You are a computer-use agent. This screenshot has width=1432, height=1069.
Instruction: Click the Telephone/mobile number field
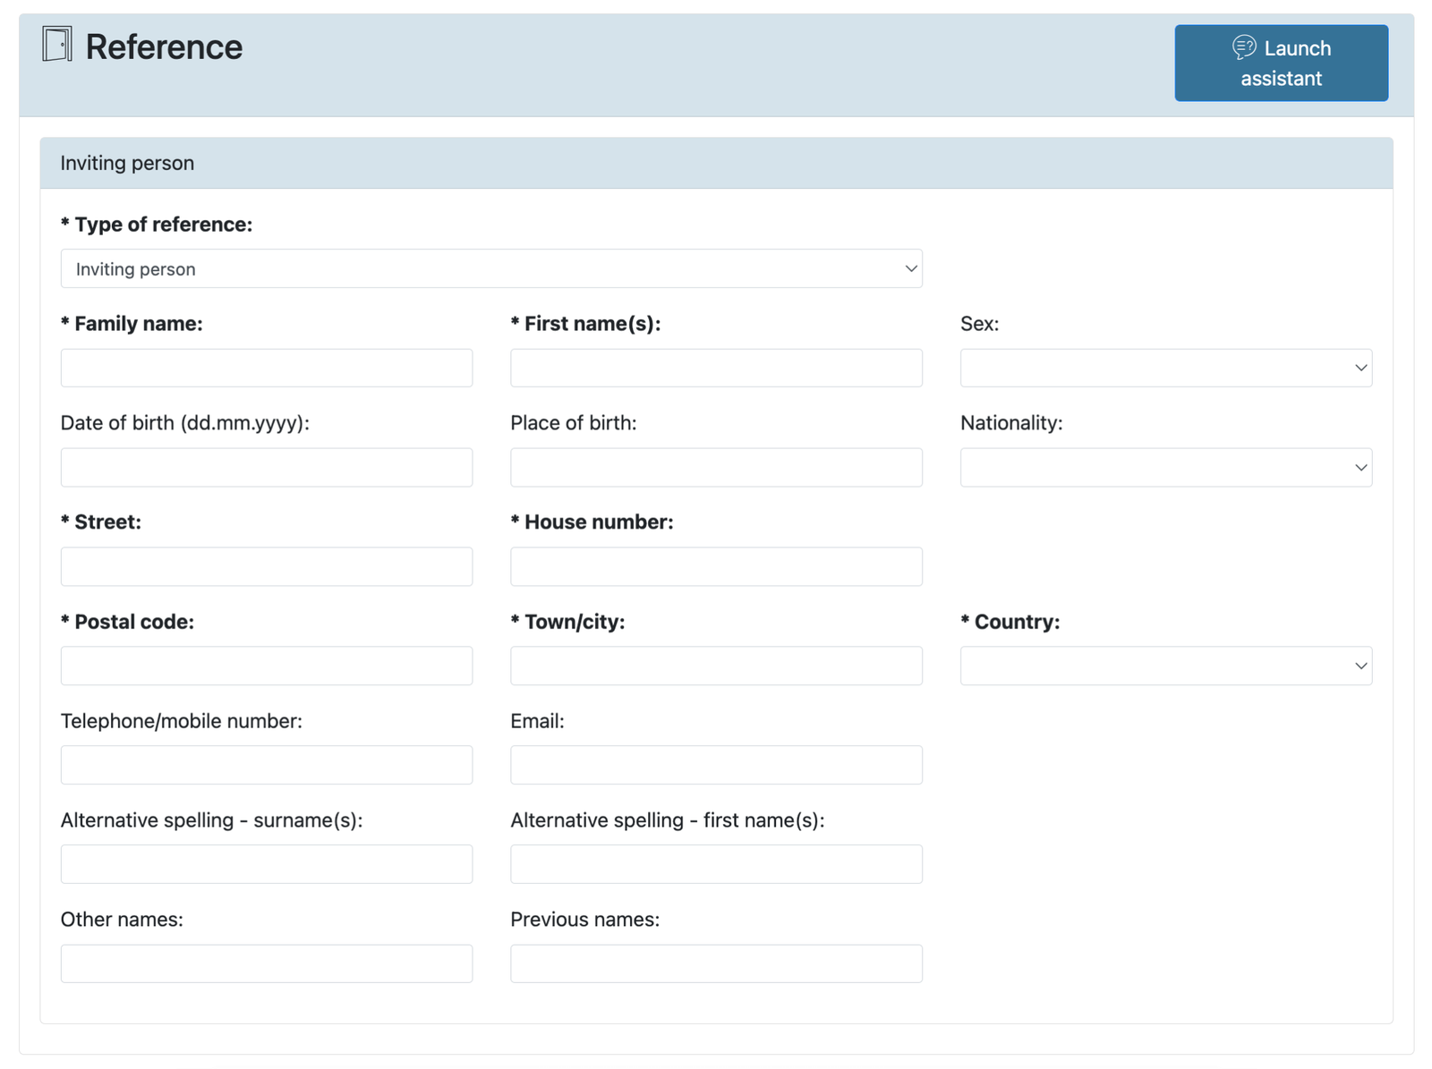(266, 765)
